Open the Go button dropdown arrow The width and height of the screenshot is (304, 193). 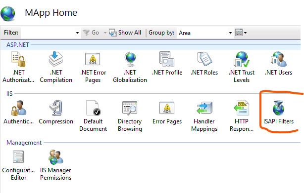tap(105, 33)
